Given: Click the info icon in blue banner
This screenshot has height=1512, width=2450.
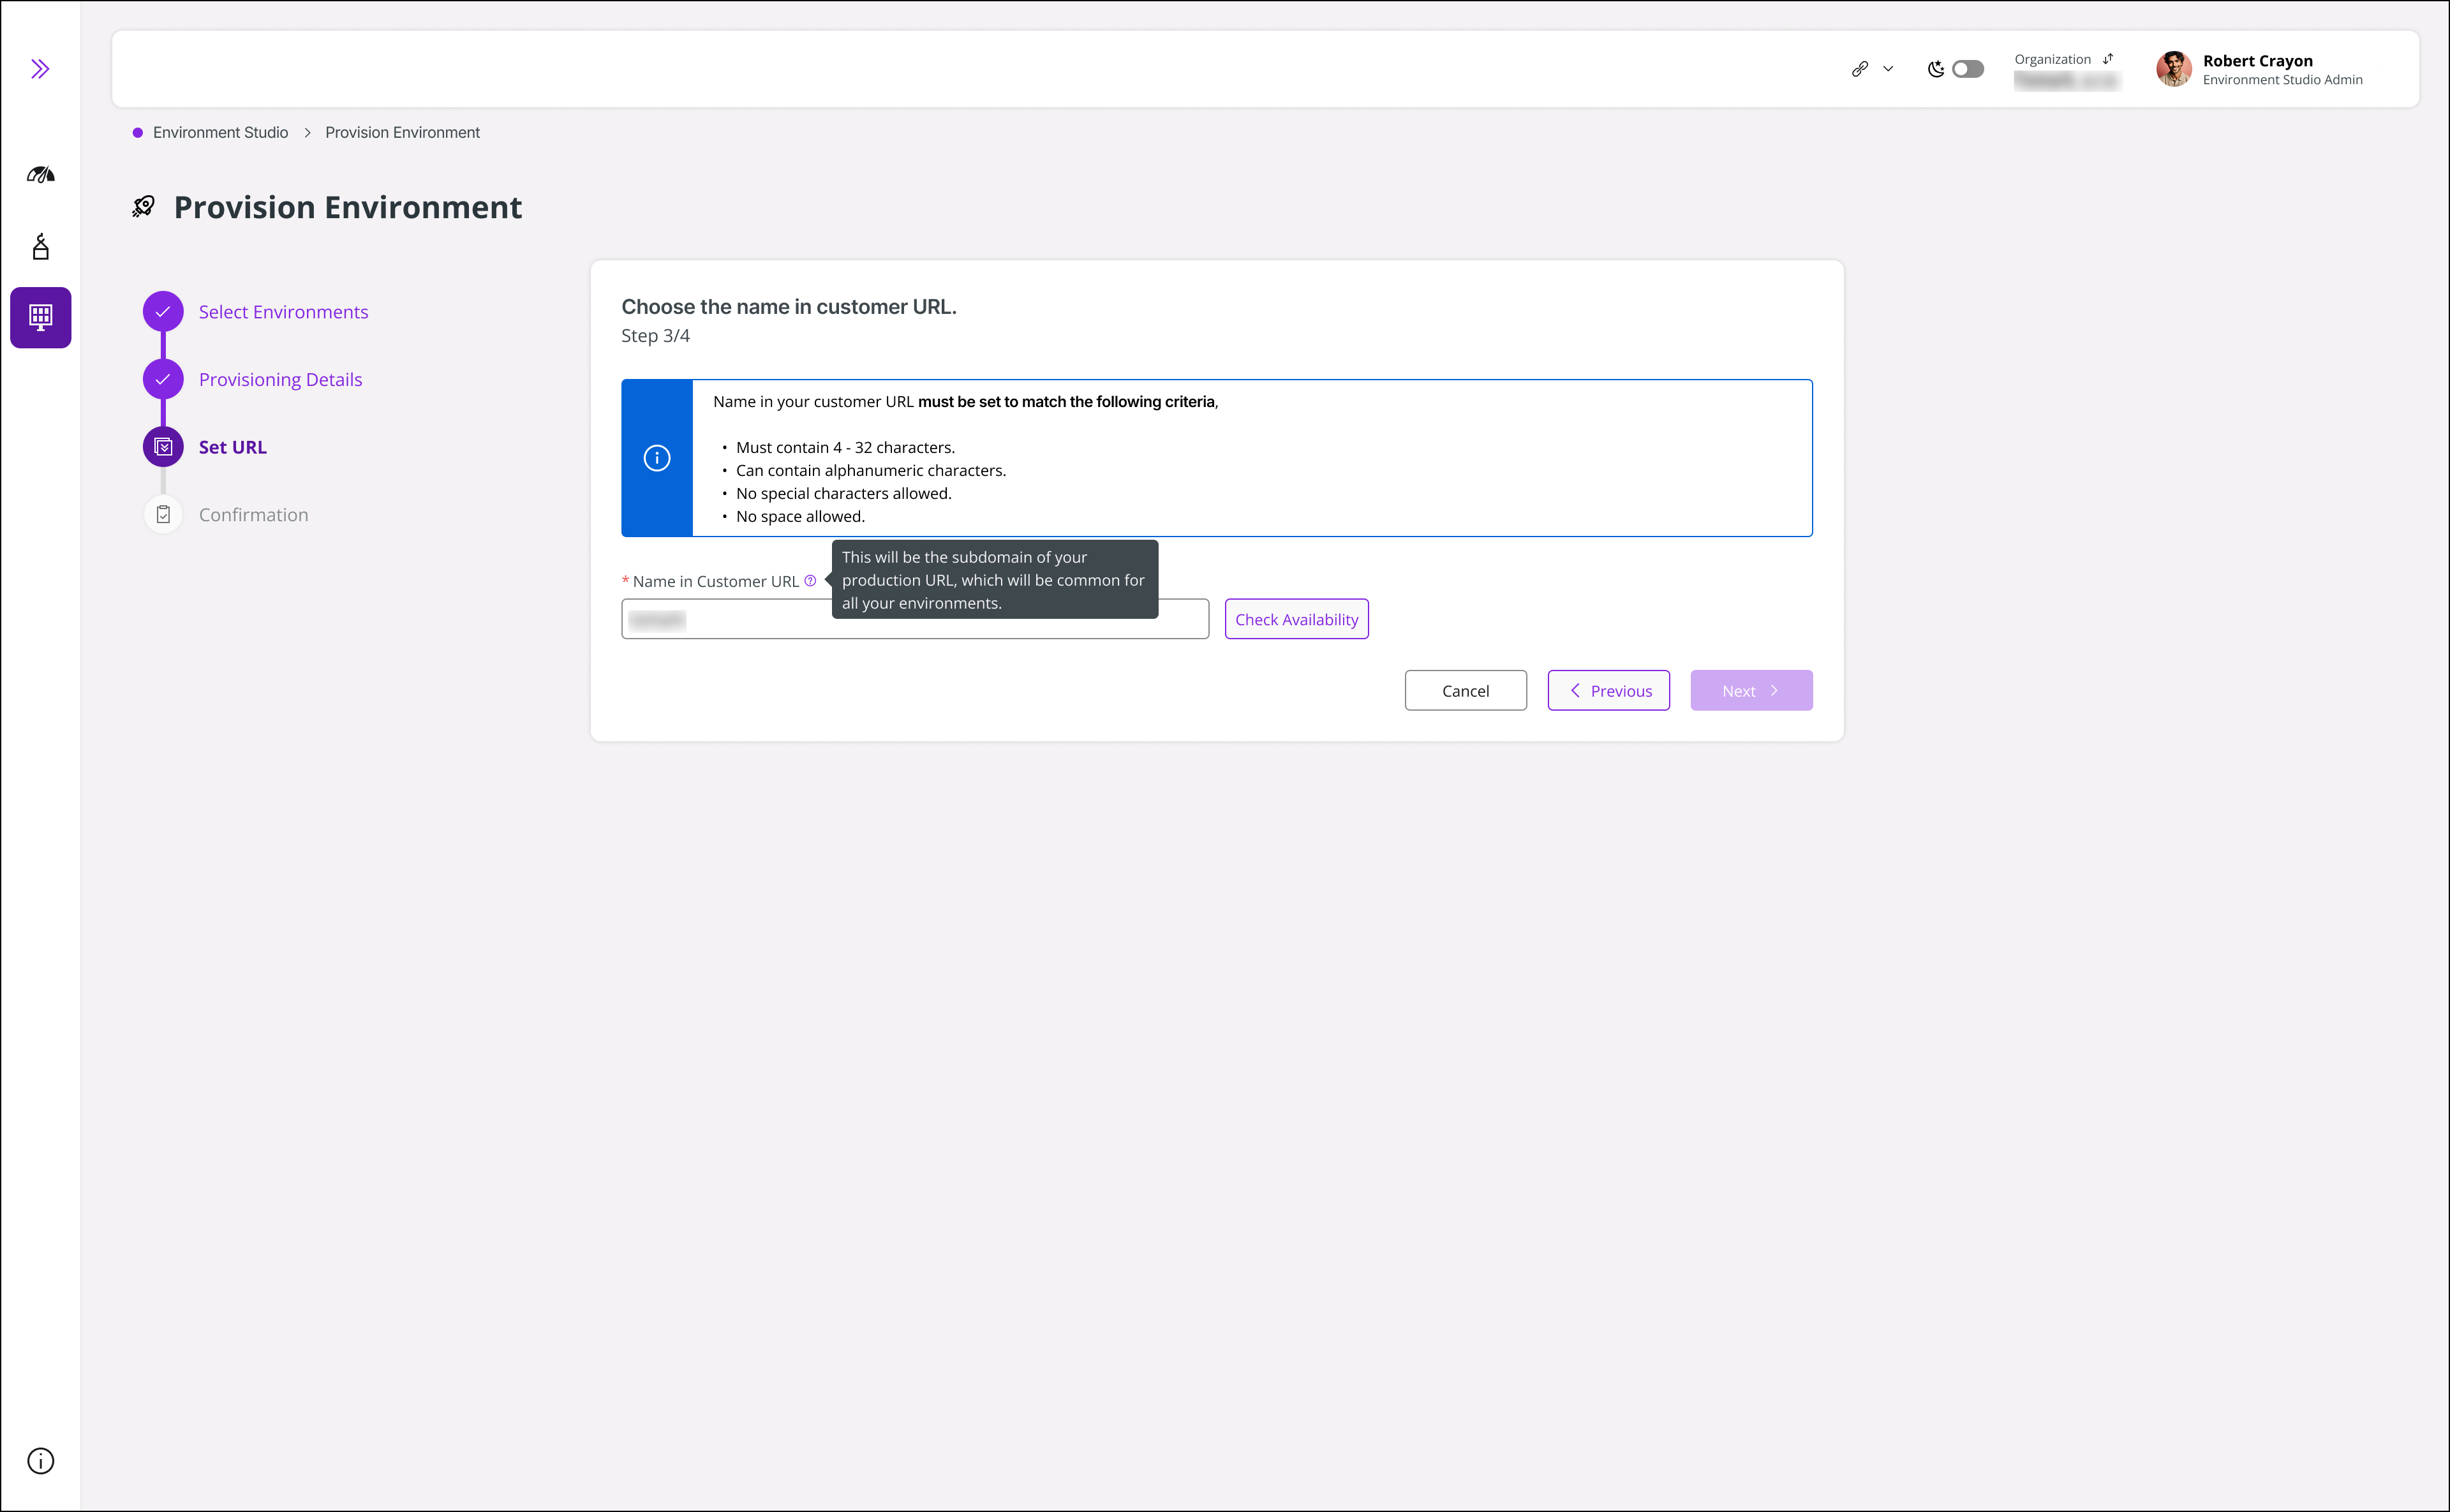Looking at the screenshot, I should 657,458.
